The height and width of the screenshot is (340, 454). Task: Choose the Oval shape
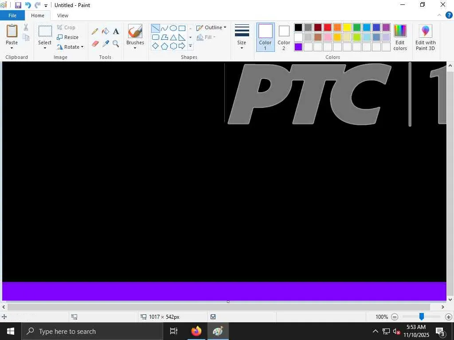[173, 28]
